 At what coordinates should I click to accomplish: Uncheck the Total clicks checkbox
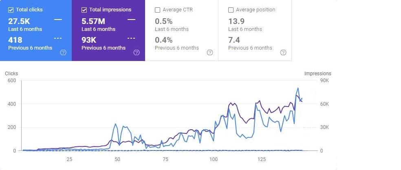click(x=11, y=10)
